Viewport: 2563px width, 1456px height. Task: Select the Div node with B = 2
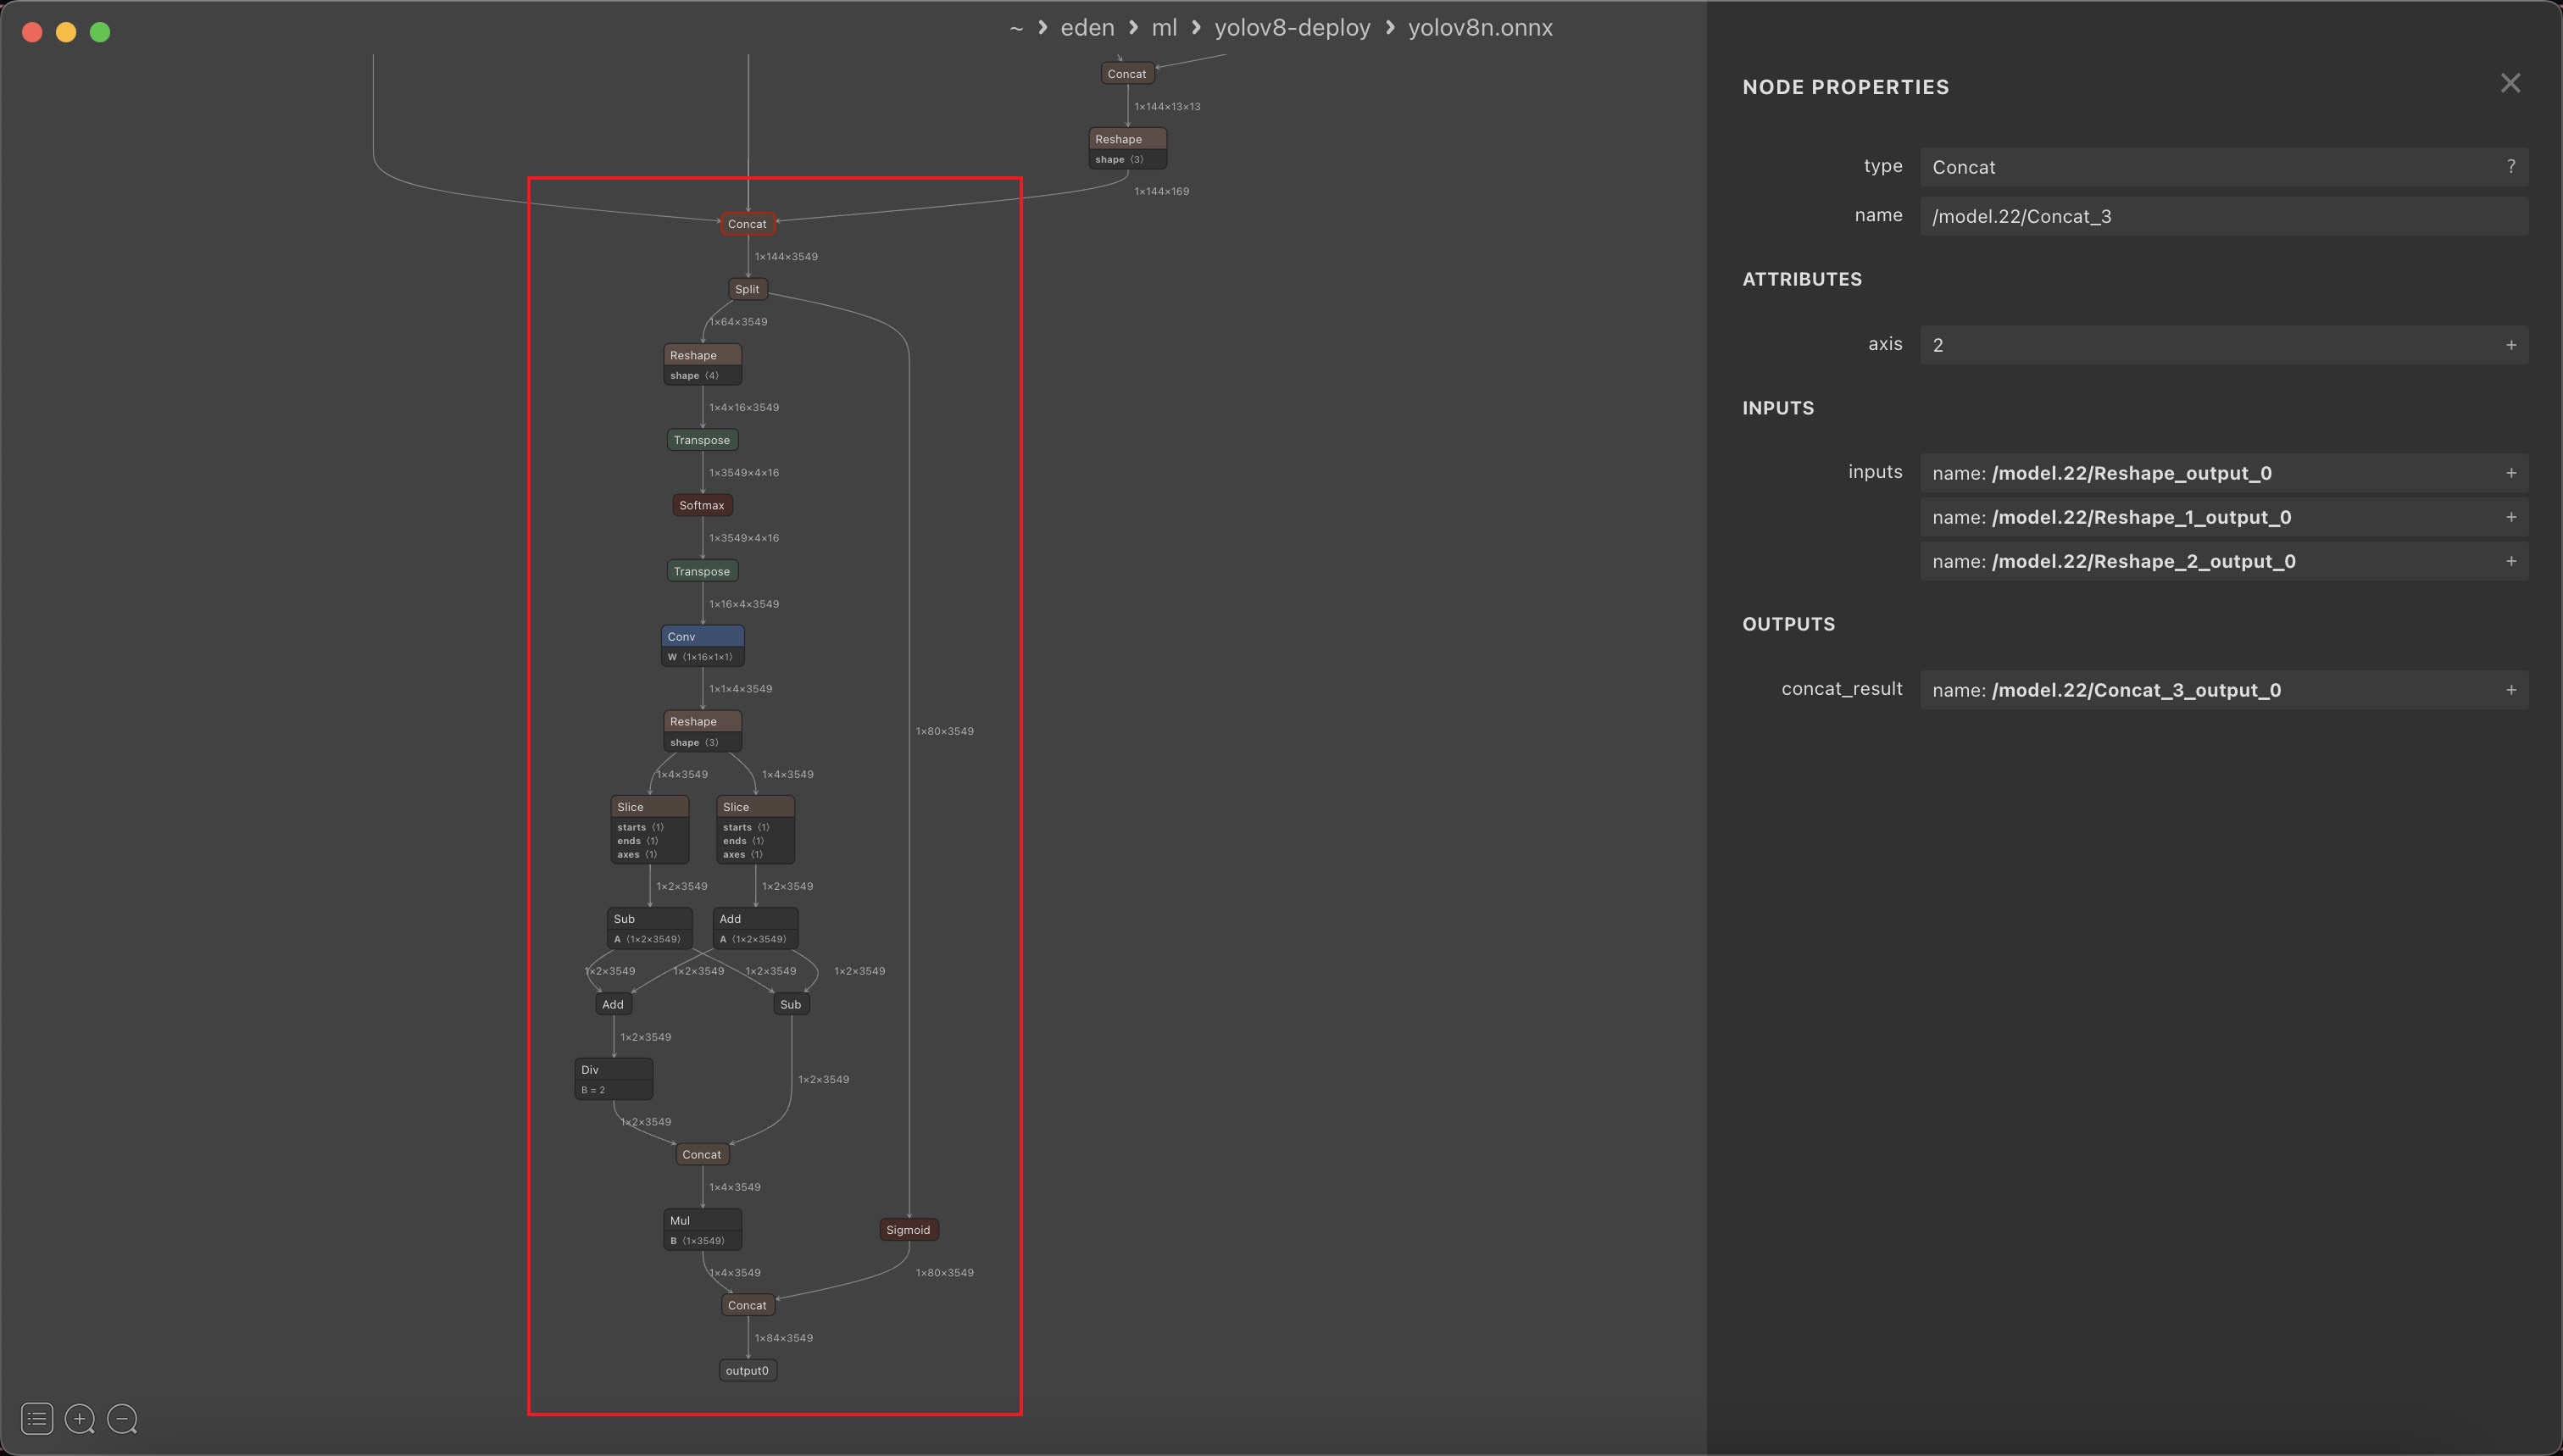(613, 1079)
